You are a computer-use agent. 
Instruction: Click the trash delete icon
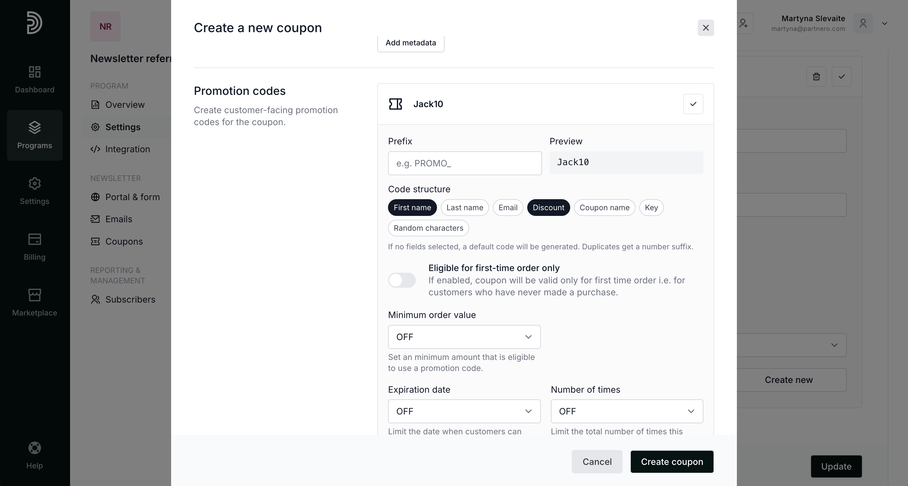[816, 77]
